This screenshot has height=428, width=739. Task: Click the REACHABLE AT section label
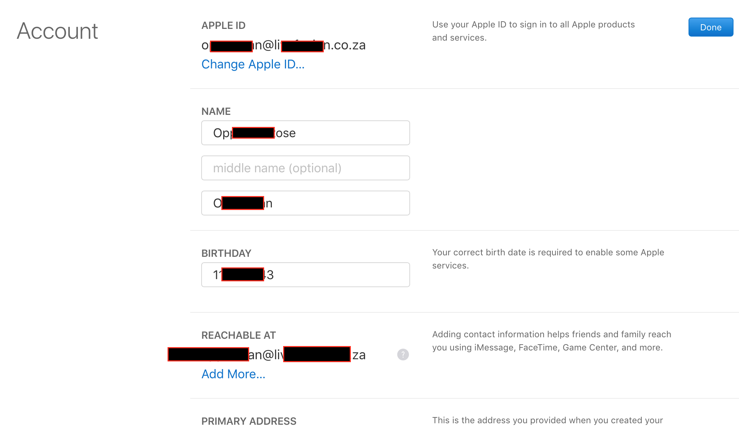point(239,335)
